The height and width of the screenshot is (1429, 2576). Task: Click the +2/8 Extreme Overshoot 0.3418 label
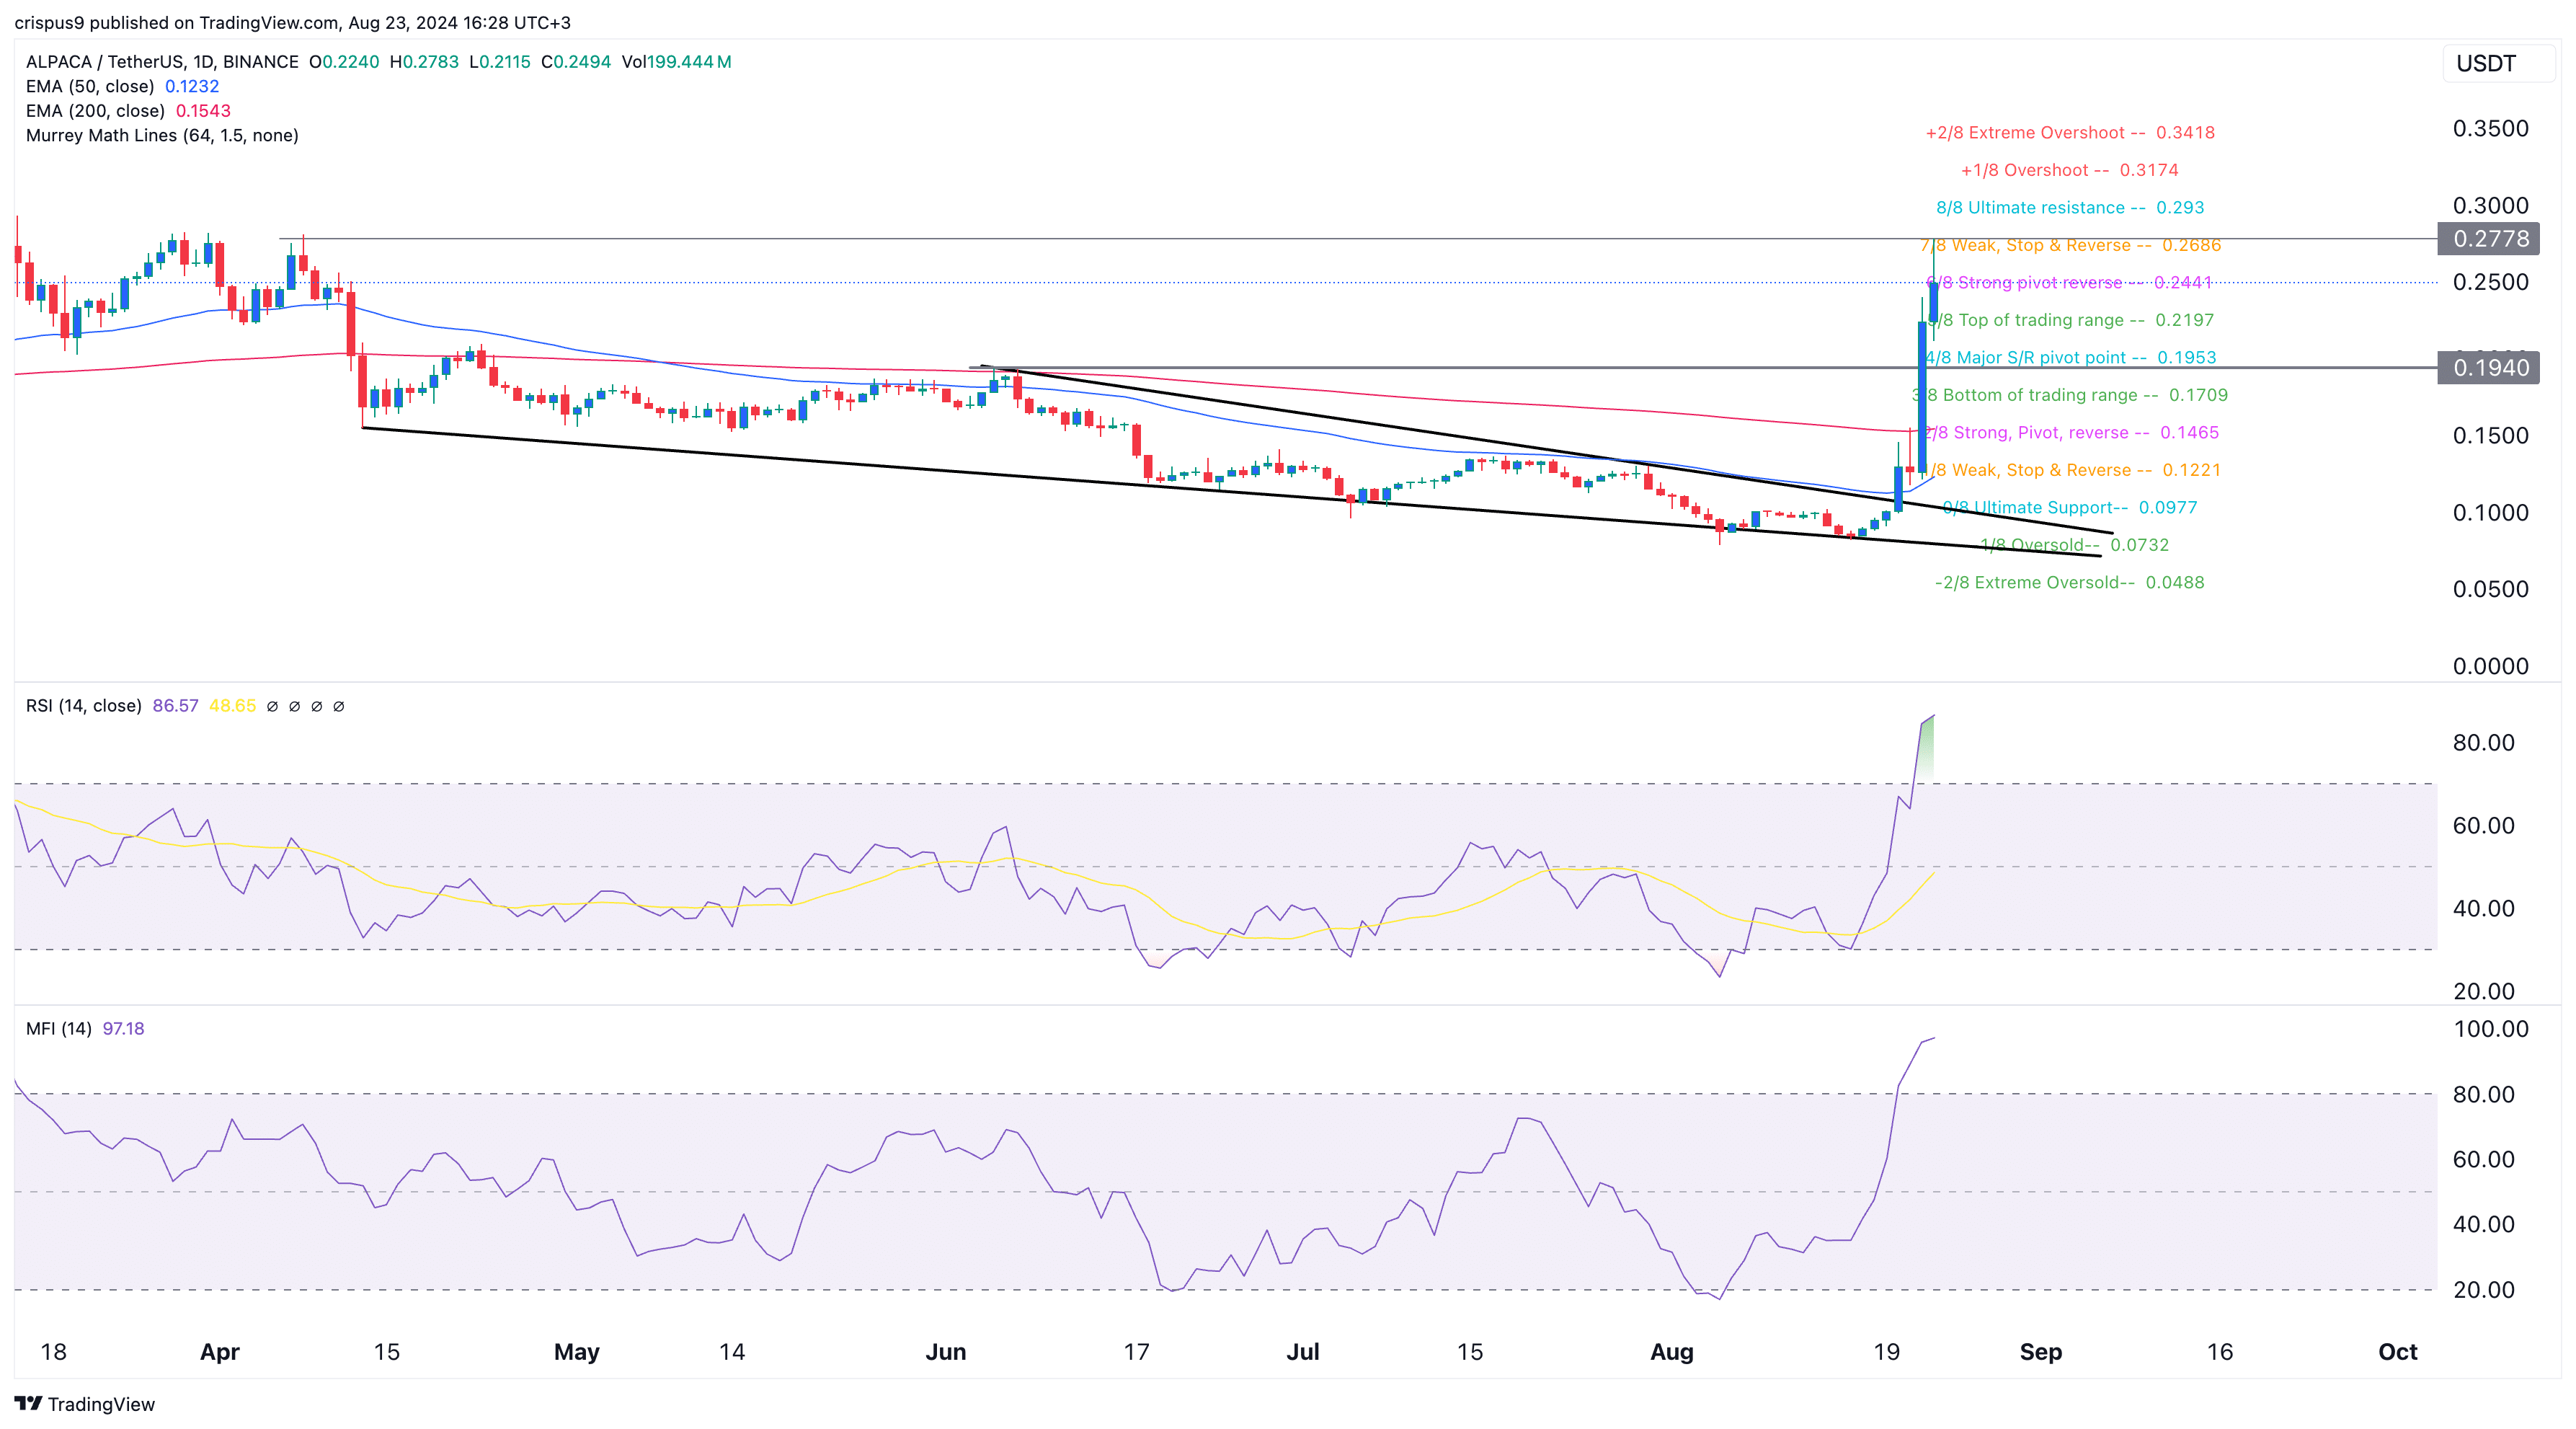point(2070,132)
